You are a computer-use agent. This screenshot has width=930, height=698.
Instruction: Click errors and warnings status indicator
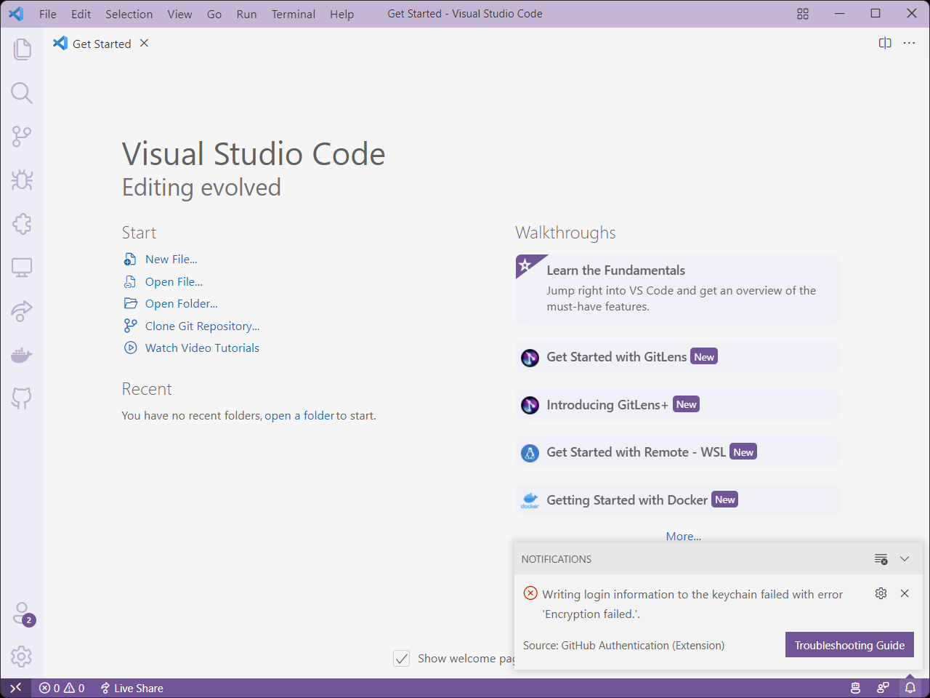[62, 688]
